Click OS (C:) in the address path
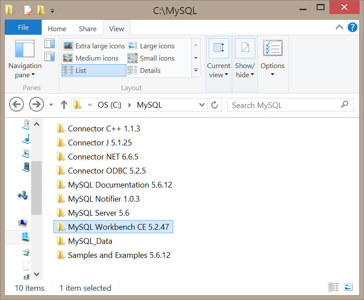Viewport: 364px width, 300px height. [x=109, y=105]
